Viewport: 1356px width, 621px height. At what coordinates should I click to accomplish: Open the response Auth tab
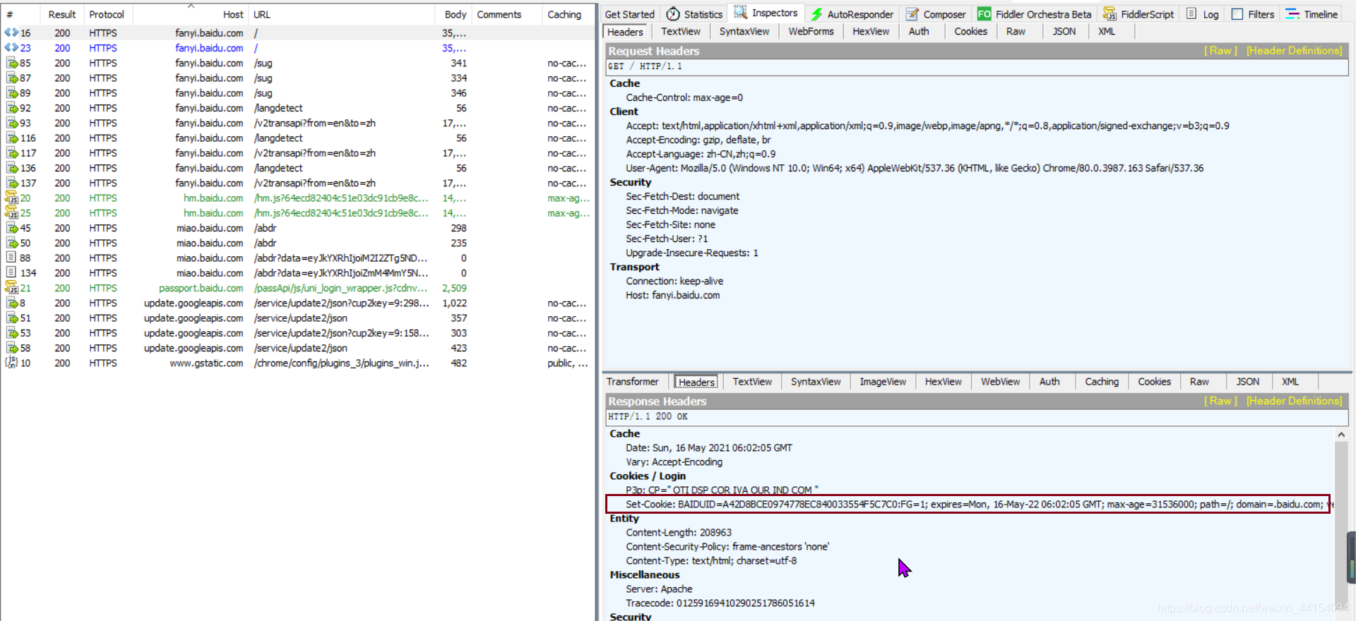[x=1049, y=382]
